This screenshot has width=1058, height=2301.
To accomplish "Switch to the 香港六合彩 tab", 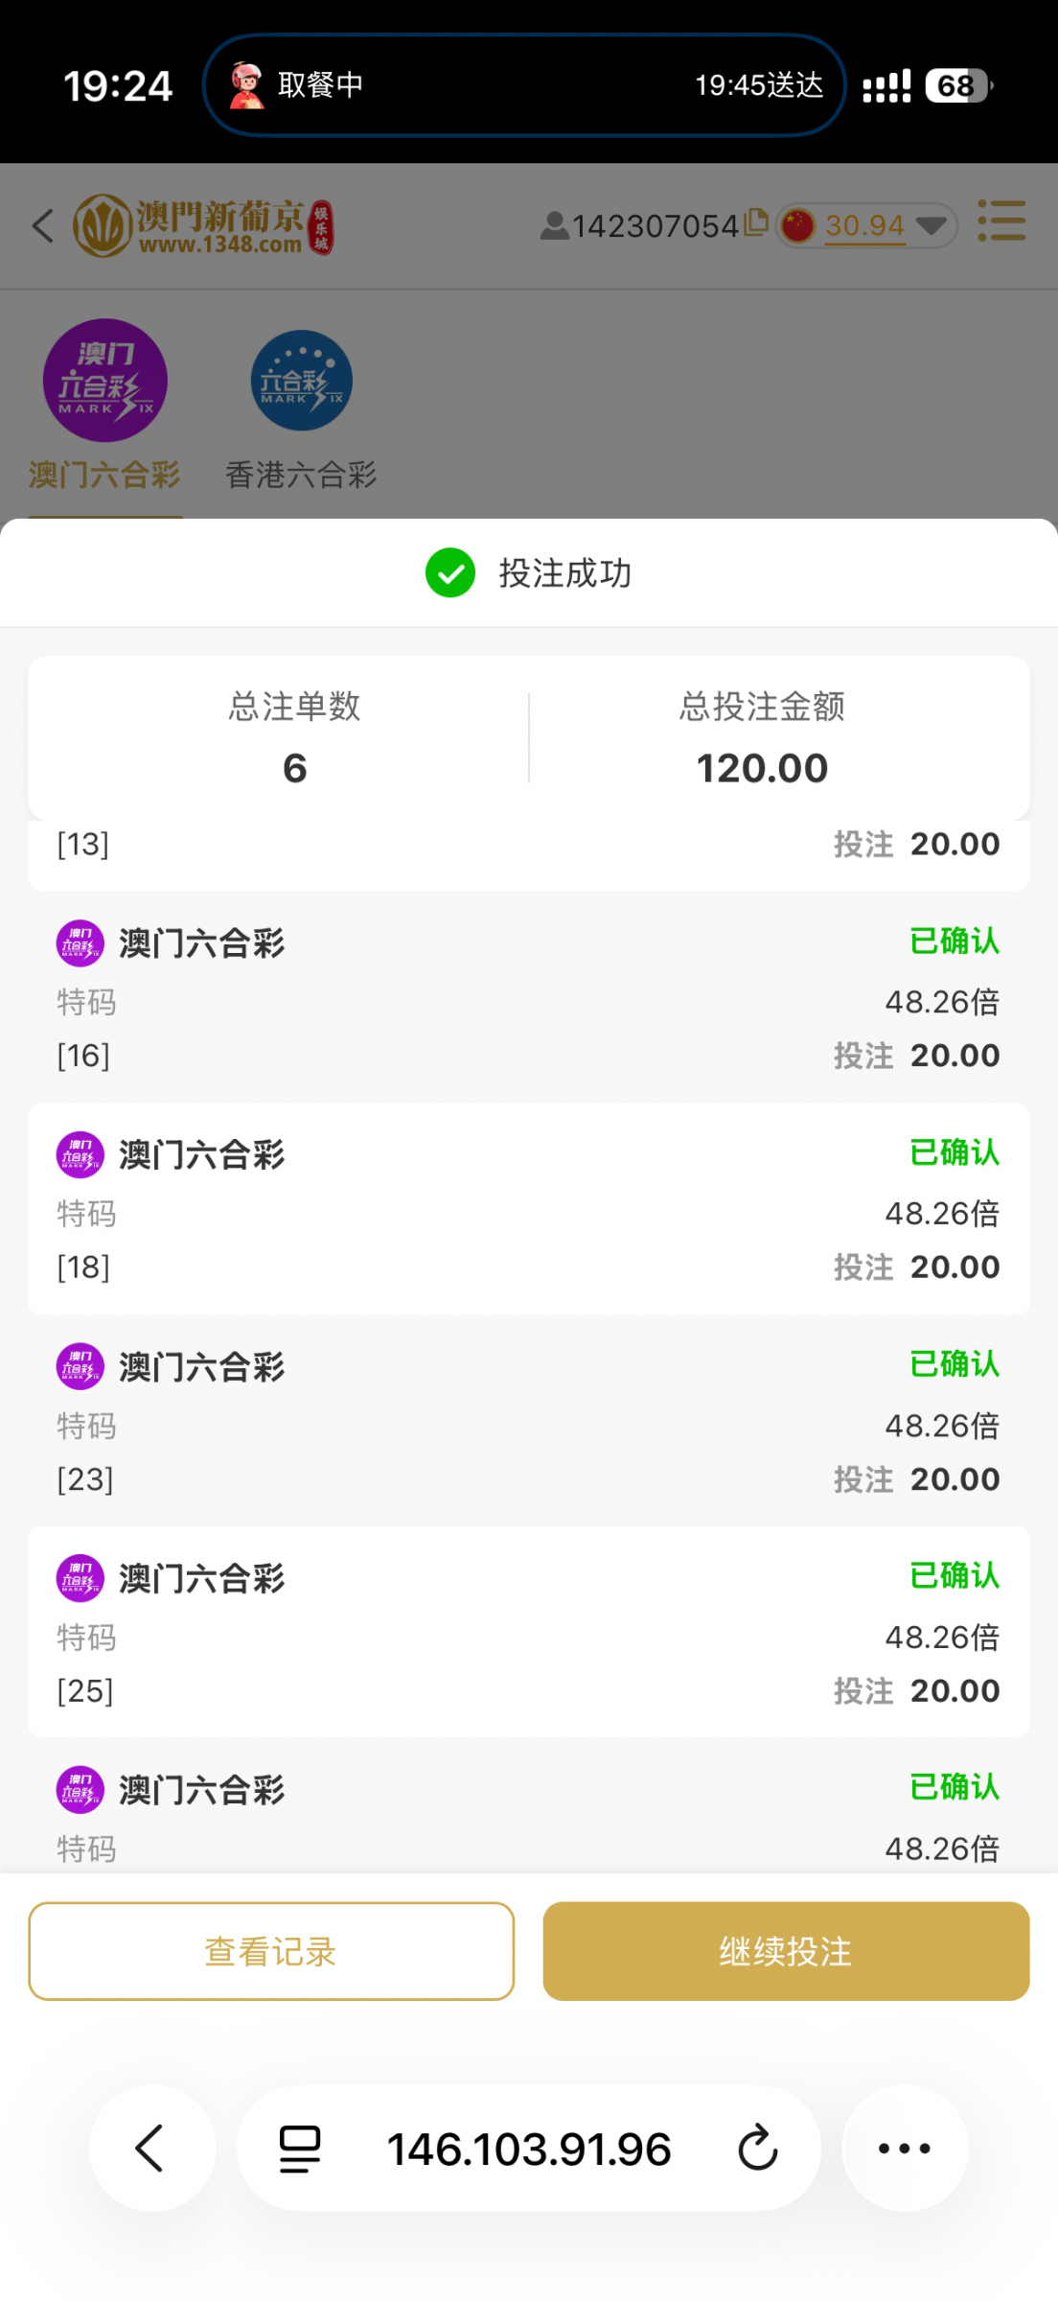I will tap(301, 405).
